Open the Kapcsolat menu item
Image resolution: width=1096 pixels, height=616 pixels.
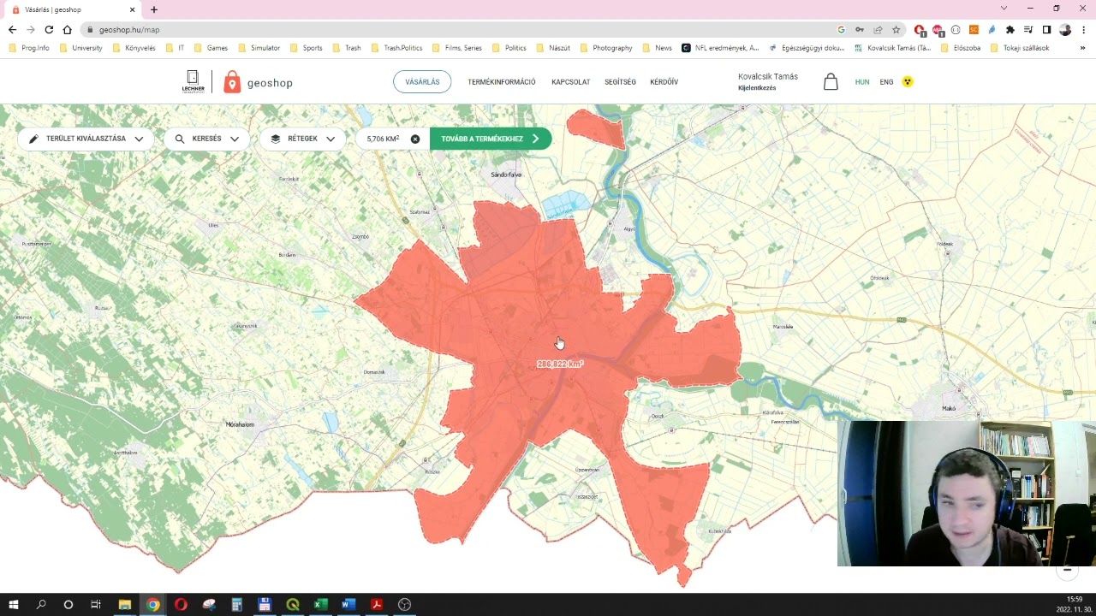pos(571,82)
